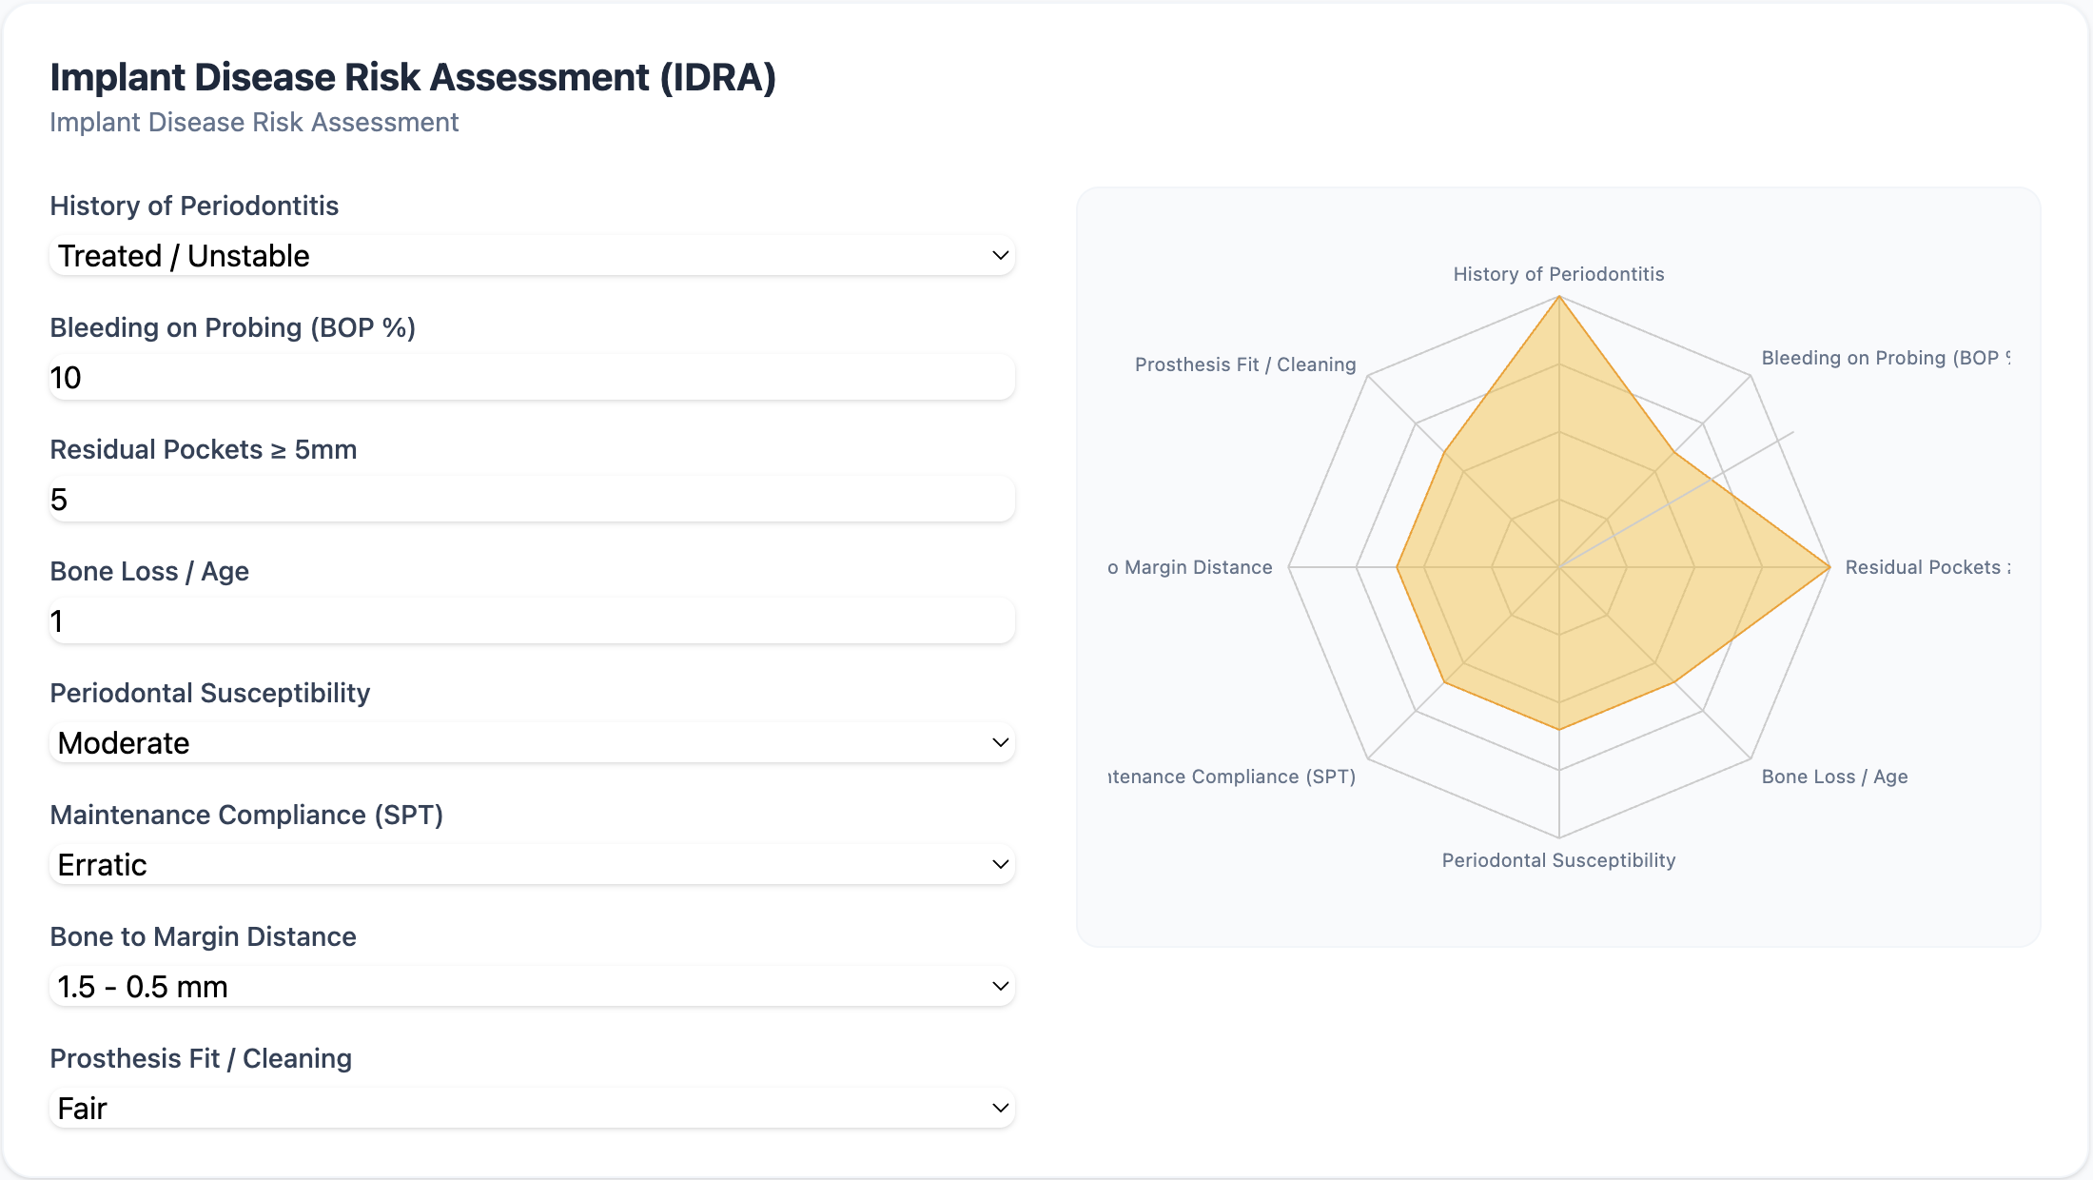Focus the Bleeding on Probing input field
2093x1180 pixels.
[x=532, y=377]
